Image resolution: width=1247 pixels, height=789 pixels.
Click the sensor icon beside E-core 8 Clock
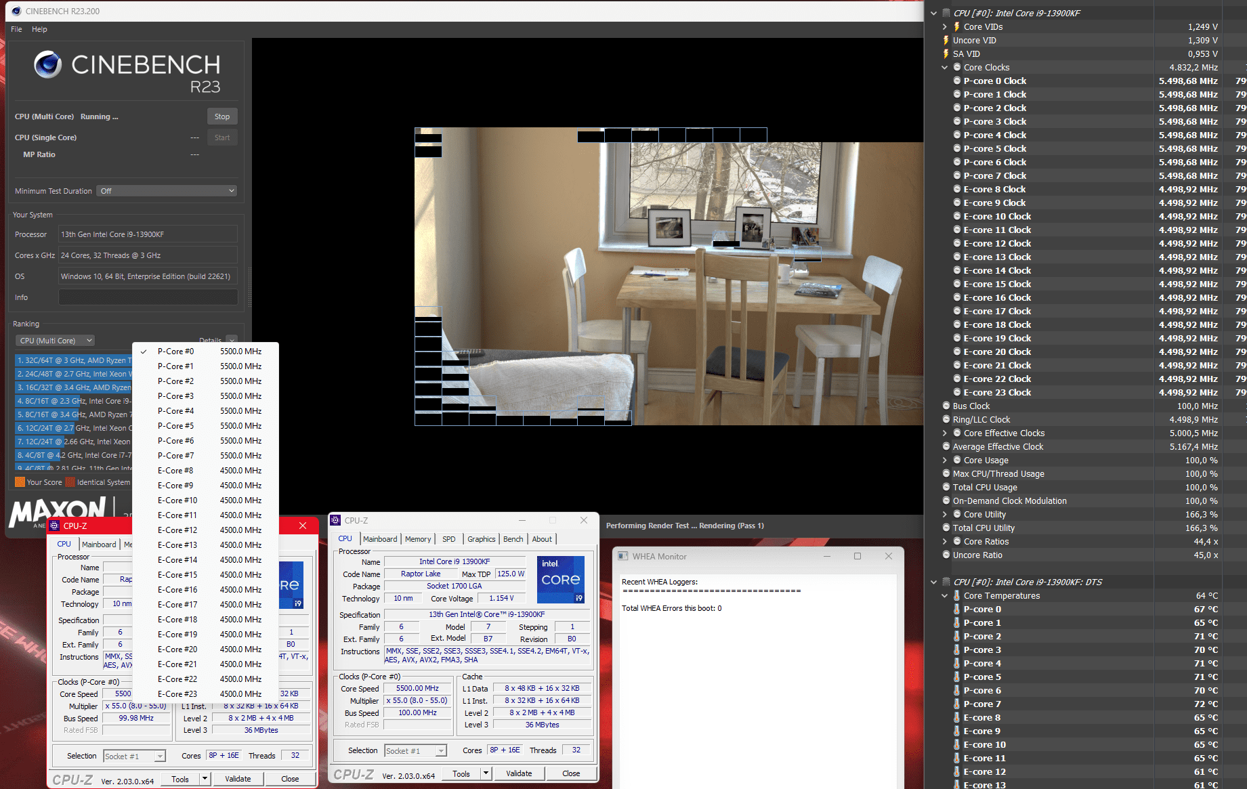coord(957,189)
